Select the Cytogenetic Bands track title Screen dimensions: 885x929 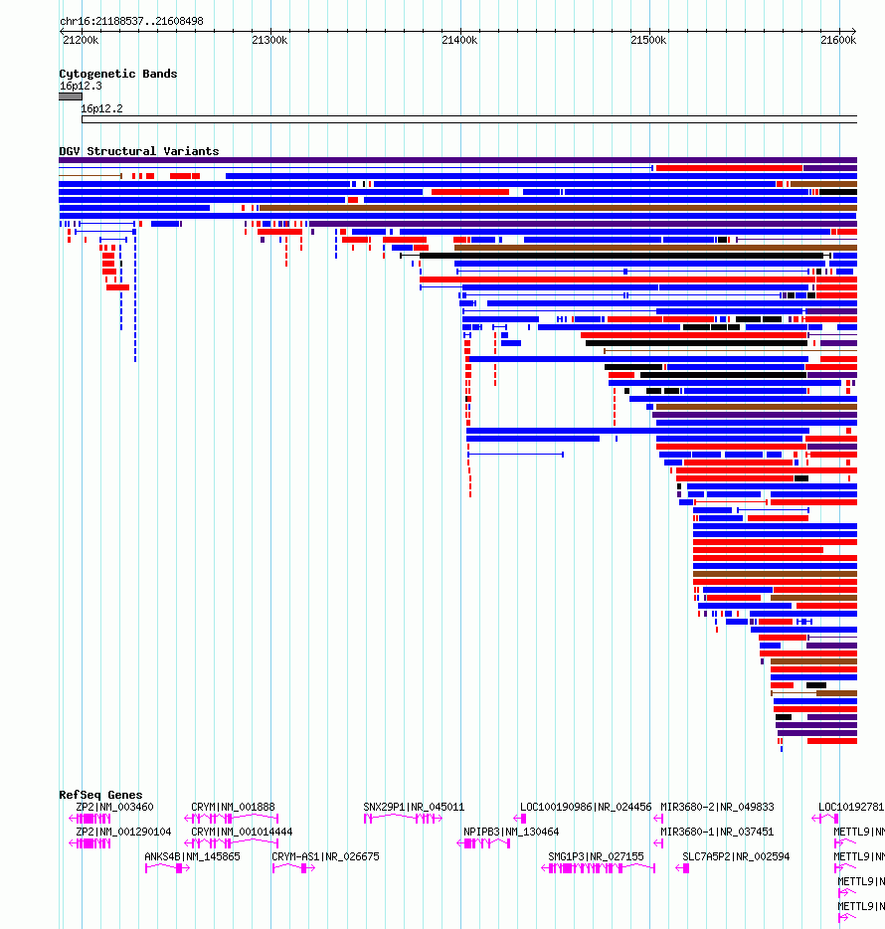click(x=118, y=74)
